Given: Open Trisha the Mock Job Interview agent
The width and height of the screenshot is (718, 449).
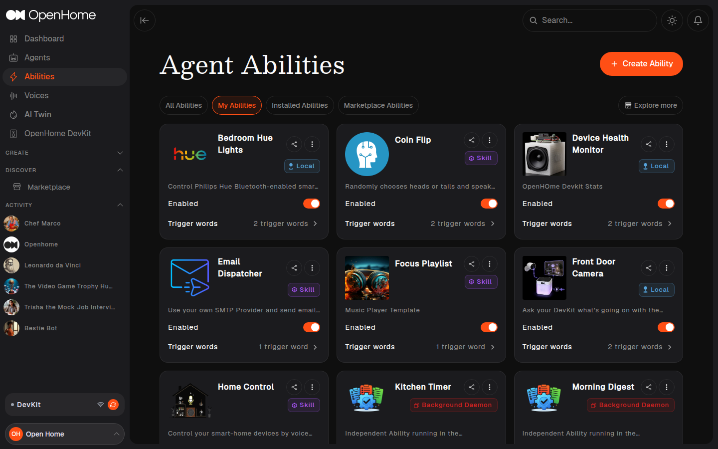Looking at the screenshot, I should coord(65,307).
